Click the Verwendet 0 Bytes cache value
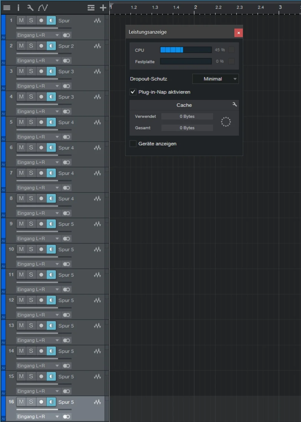The image size is (301, 422). tap(187, 116)
